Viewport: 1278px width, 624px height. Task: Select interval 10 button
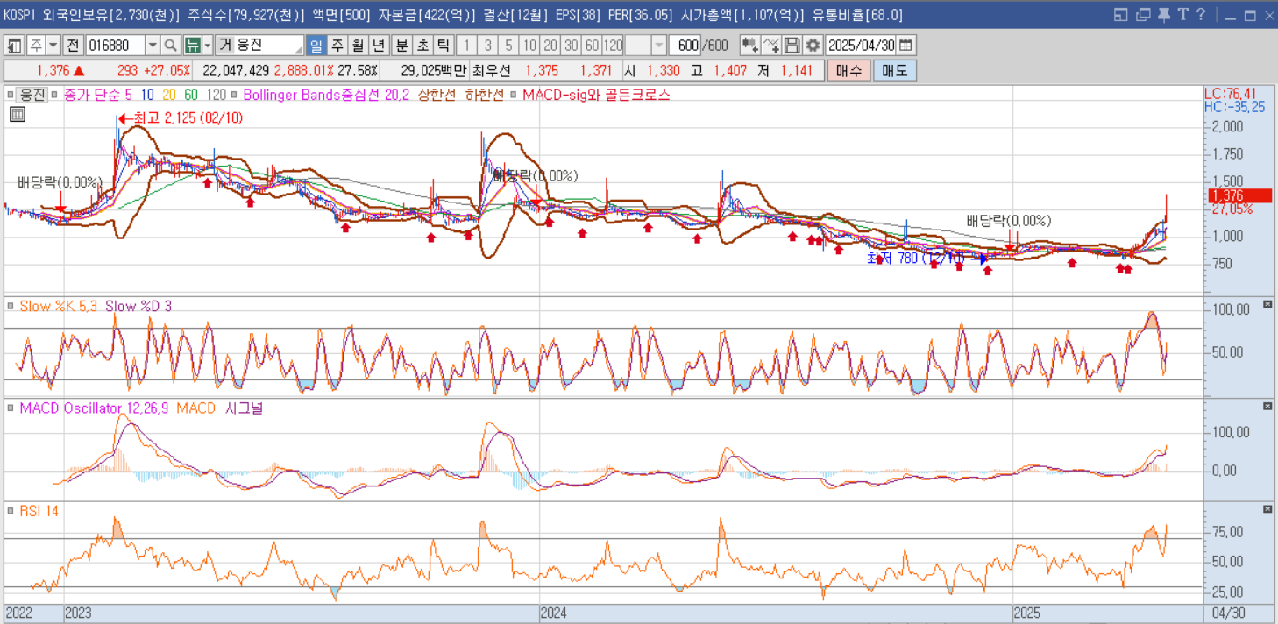click(x=529, y=46)
